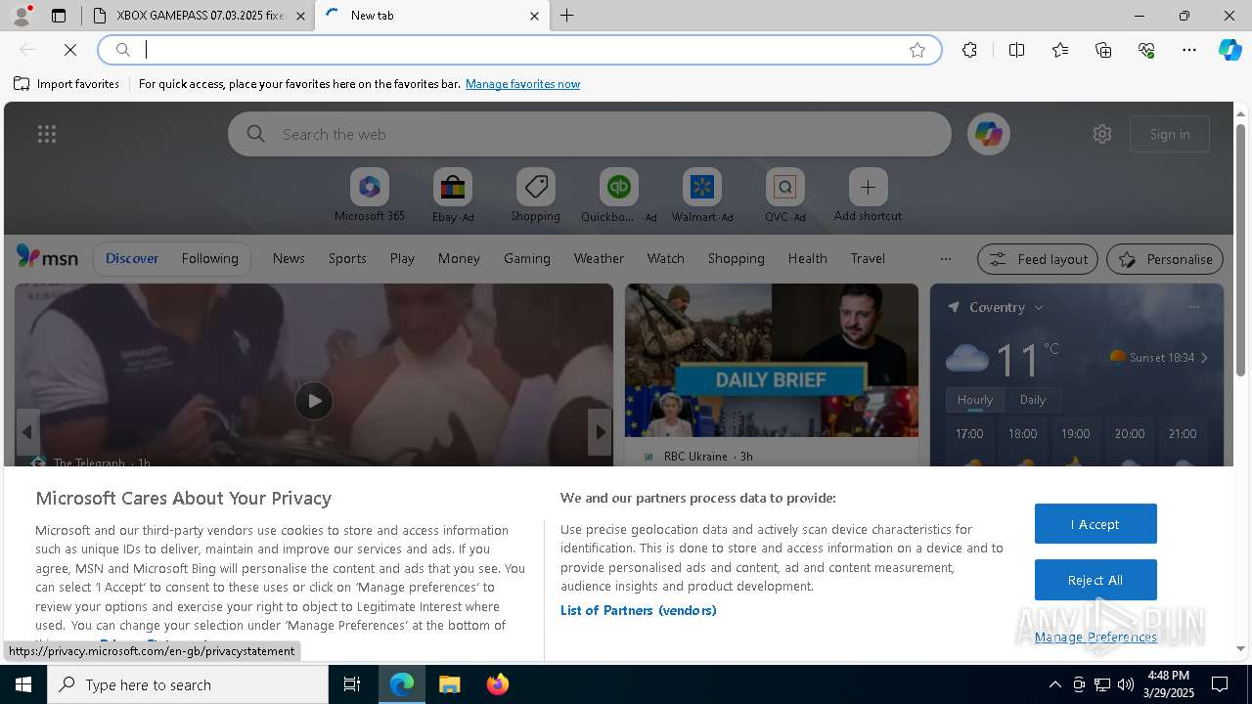Open the Sports category
This screenshot has height=704, width=1252.
347,258
